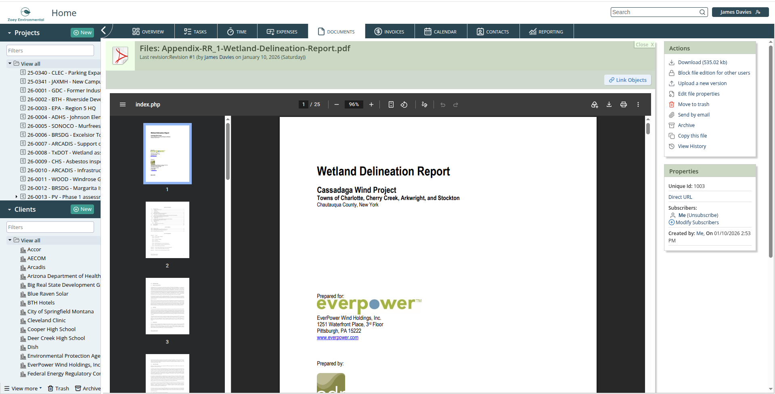
Task: Click the PDF page number field
Action: click(304, 104)
